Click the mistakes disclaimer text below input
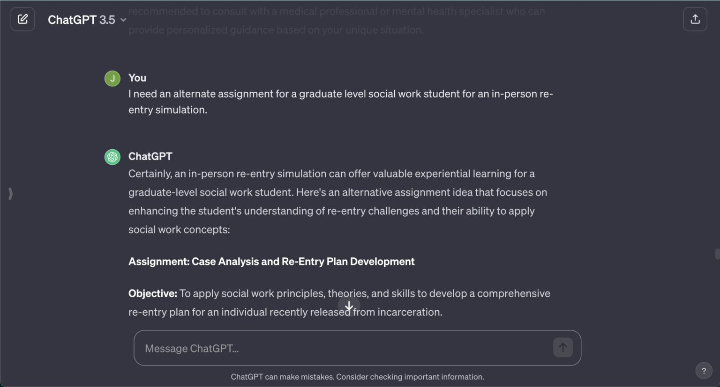 pyautogui.click(x=358, y=376)
